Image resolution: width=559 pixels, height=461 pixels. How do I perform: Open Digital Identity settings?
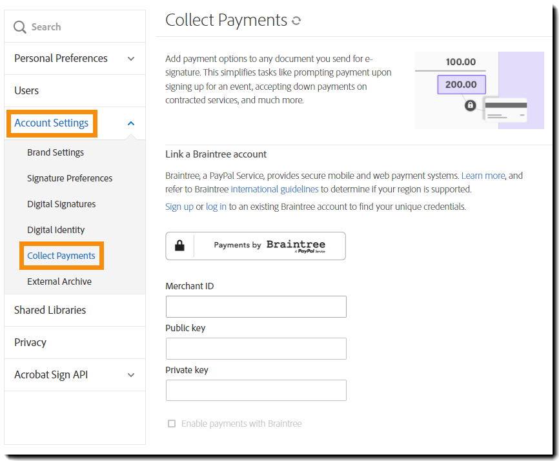[x=56, y=230]
